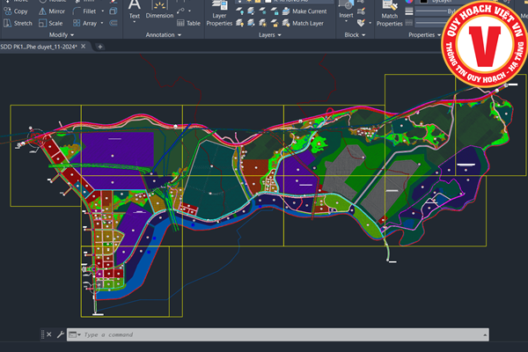Click the Turn All Layers On icon
528x352 pixels.
pyautogui.click(x=240, y=23)
